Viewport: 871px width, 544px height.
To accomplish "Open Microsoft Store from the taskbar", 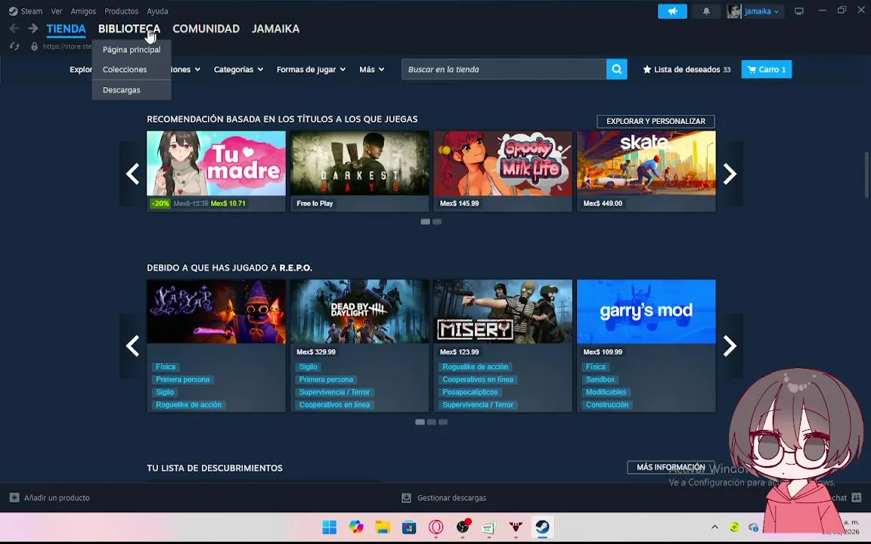I will click(409, 527).
